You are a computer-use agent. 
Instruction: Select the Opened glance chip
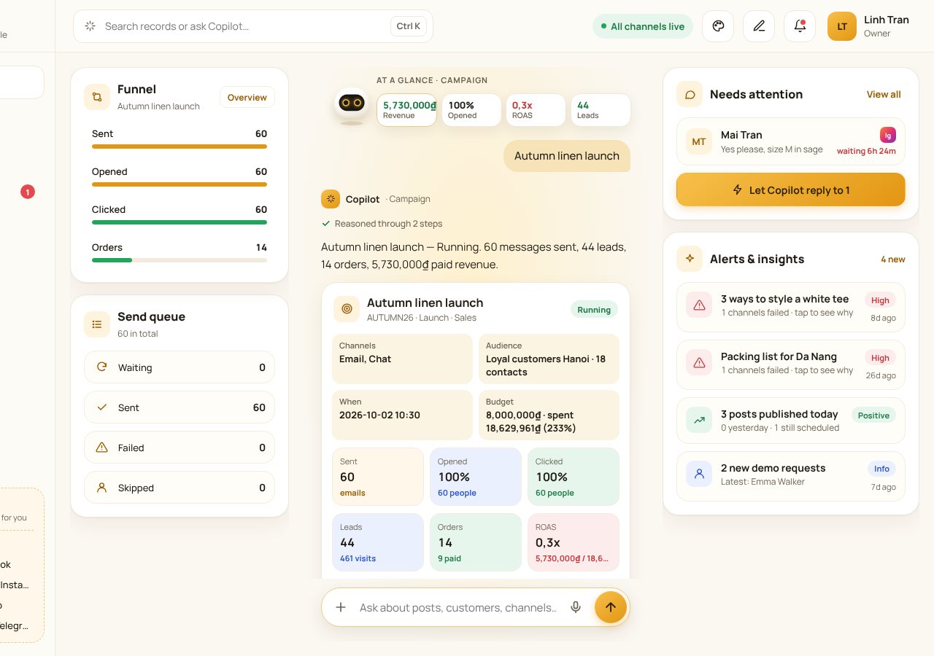(471, 110)
